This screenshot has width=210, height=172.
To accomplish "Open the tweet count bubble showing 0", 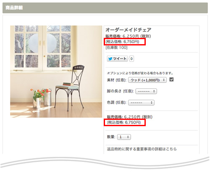I will click(131, 59).
